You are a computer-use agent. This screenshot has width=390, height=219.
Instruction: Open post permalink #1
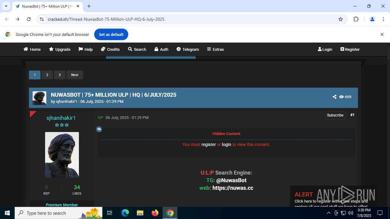coord(353,115)
